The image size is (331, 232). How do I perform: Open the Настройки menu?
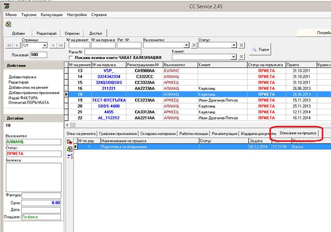tap(77, 15)
